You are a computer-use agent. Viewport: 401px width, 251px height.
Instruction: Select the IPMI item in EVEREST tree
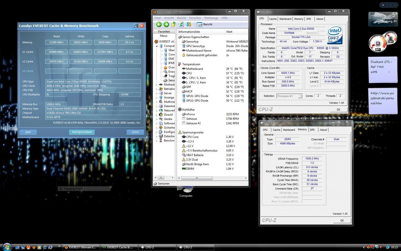click(x=169, y=63)
